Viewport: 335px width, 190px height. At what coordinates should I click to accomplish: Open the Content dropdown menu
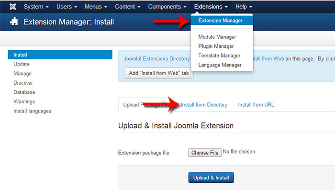(x=128, y=7)
